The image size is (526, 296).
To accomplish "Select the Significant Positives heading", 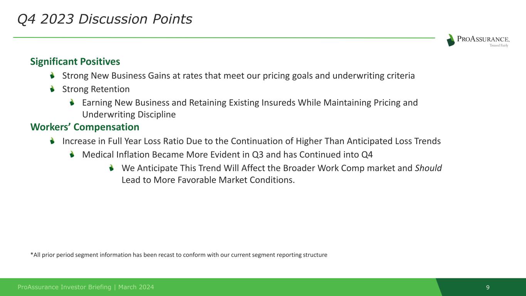I will coord(75,62).
